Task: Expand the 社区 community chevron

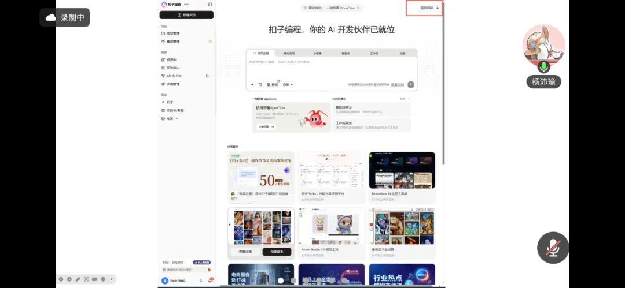Action: [177, 118]
